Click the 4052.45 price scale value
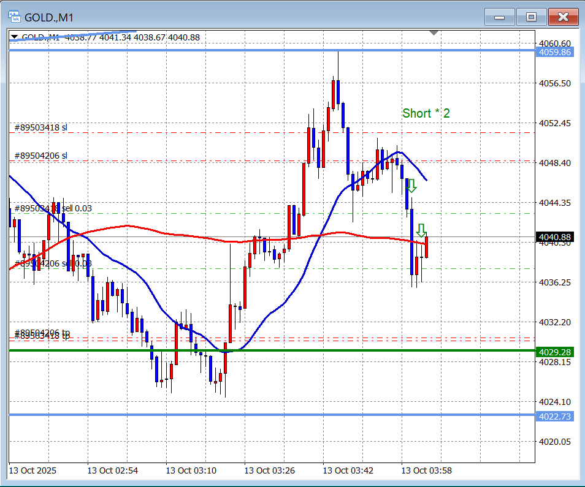Screen dimensions: 585x487 (x=554, y=123)
